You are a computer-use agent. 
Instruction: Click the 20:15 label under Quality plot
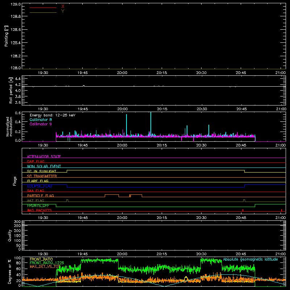coord(162,254)
